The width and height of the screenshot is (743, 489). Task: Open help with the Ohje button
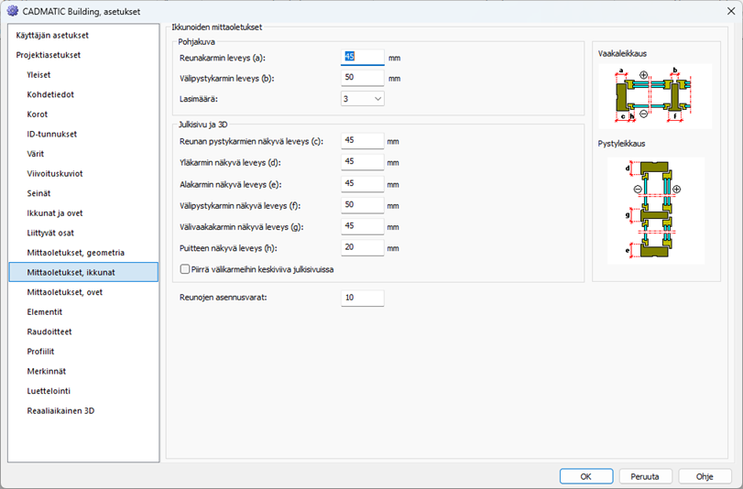[x=705, y=476]
